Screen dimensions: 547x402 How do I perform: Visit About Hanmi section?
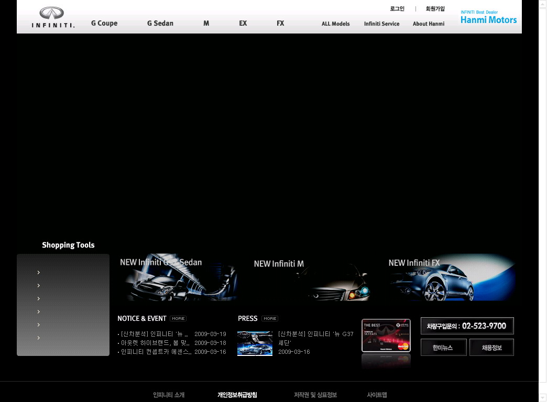tap(429, 24)
